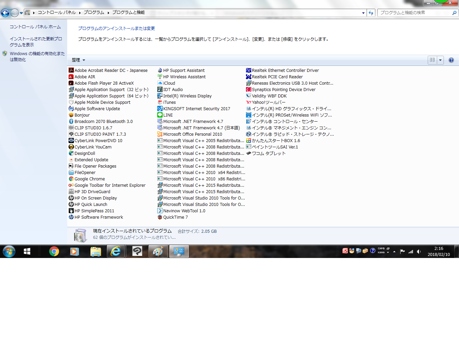Select the "CyberLink PowerDVD 10" entry
The image size is (459, 348).
pyautogui.click(x=95, y=140)
